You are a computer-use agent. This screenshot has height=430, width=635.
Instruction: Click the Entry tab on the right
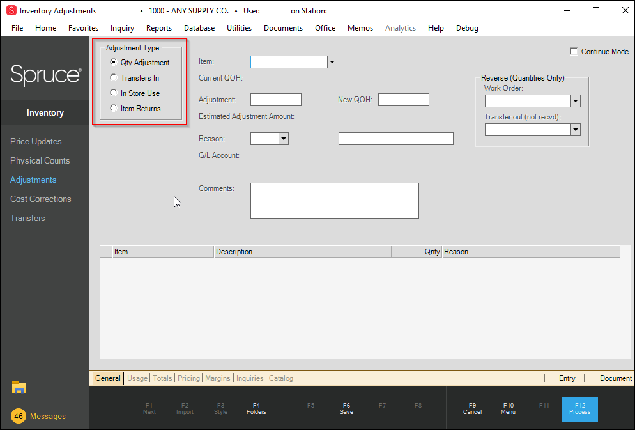point(567,378)
